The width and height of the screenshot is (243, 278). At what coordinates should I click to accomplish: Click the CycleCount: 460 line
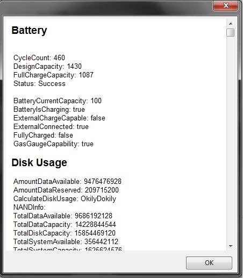tap(39, 58)
